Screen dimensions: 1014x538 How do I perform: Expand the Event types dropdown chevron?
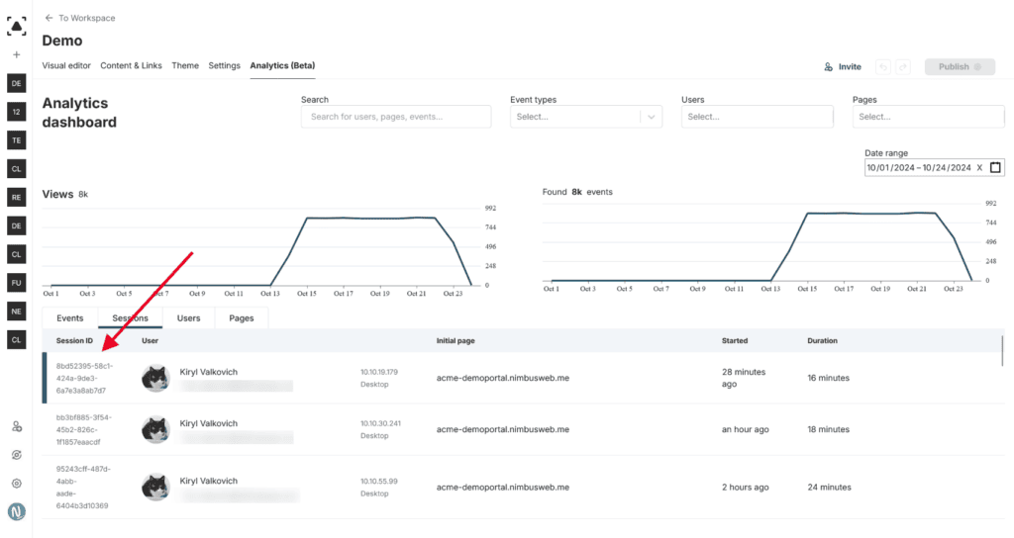pyautogui.click(x=652, y=117)
